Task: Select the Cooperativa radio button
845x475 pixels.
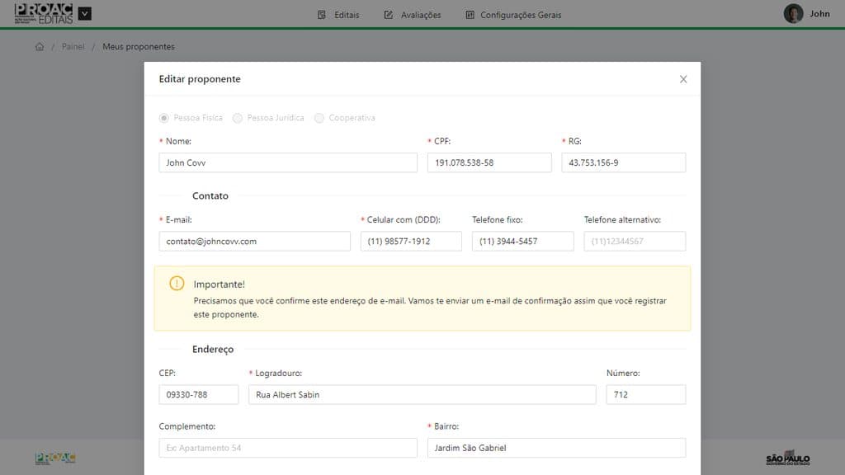Action: tap(319, 118)
